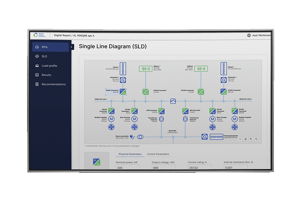The image size is (301, 201).
Task: Select the left Bow Thruster motor M symbol
Action: [x=135, y=119]
